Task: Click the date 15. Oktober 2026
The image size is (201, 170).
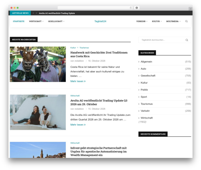Action: tap(96, 109)
